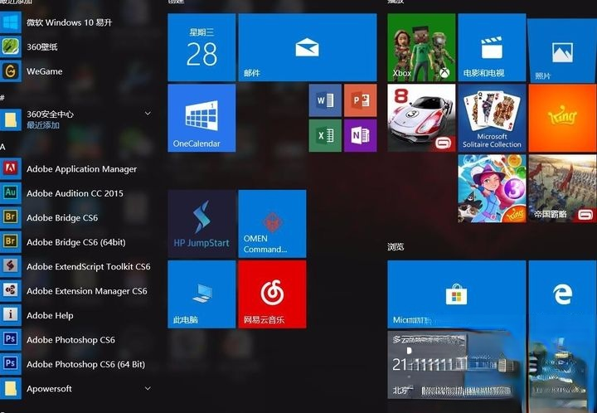Open the Xbox tile
597x413 pixels.
tap(421, 47)
